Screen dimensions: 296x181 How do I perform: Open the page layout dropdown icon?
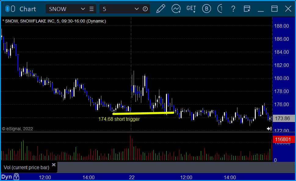tap(247, 9)
